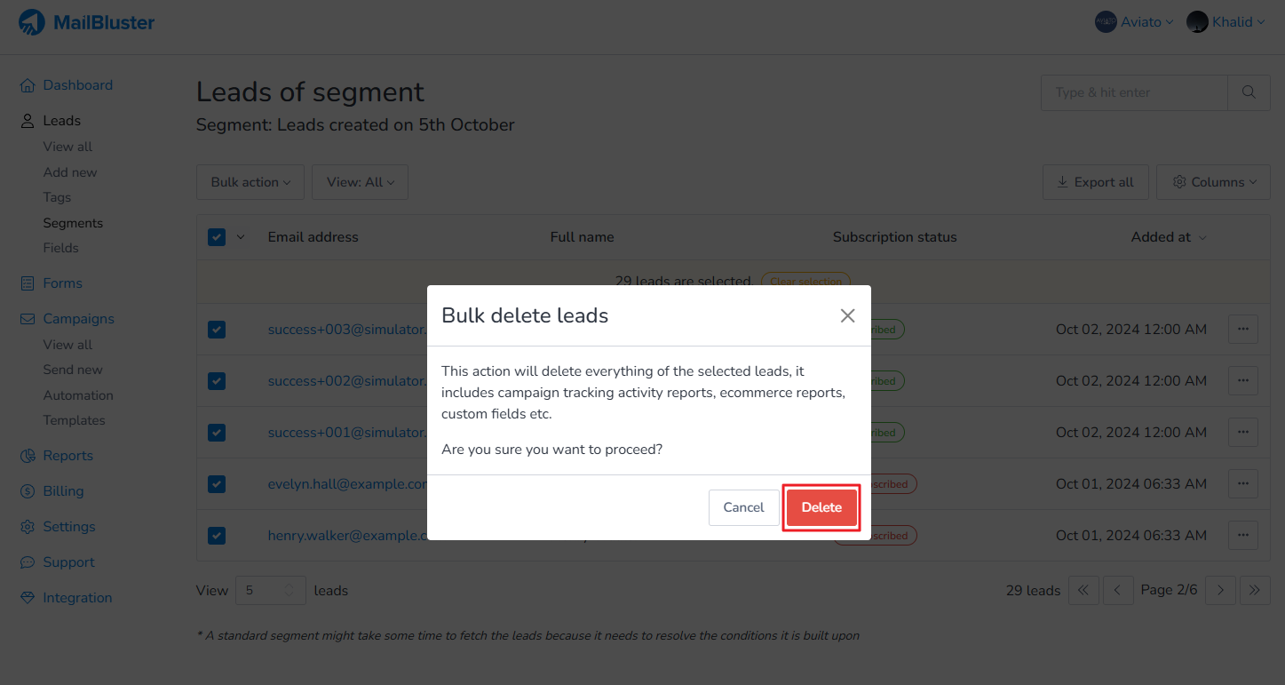Confirm with the red Delete button
The width and height of the screenshot is (1285, 685).
(821, 507)
